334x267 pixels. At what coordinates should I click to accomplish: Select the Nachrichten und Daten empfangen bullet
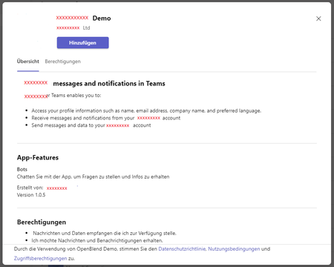tap(105, 233)
